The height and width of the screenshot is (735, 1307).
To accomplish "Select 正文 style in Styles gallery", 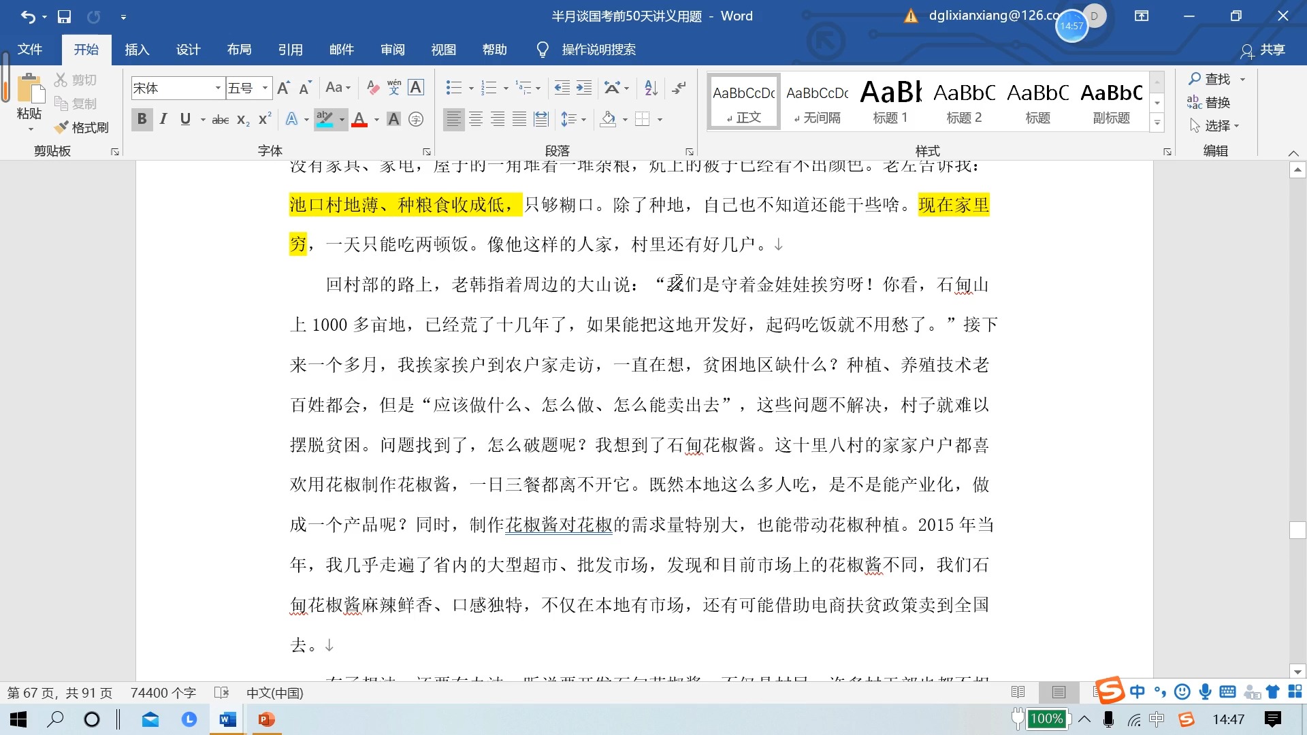I will point(746,101).
